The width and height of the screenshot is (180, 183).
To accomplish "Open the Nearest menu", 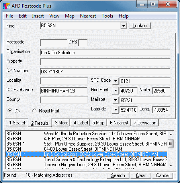I will click(88, 16).
